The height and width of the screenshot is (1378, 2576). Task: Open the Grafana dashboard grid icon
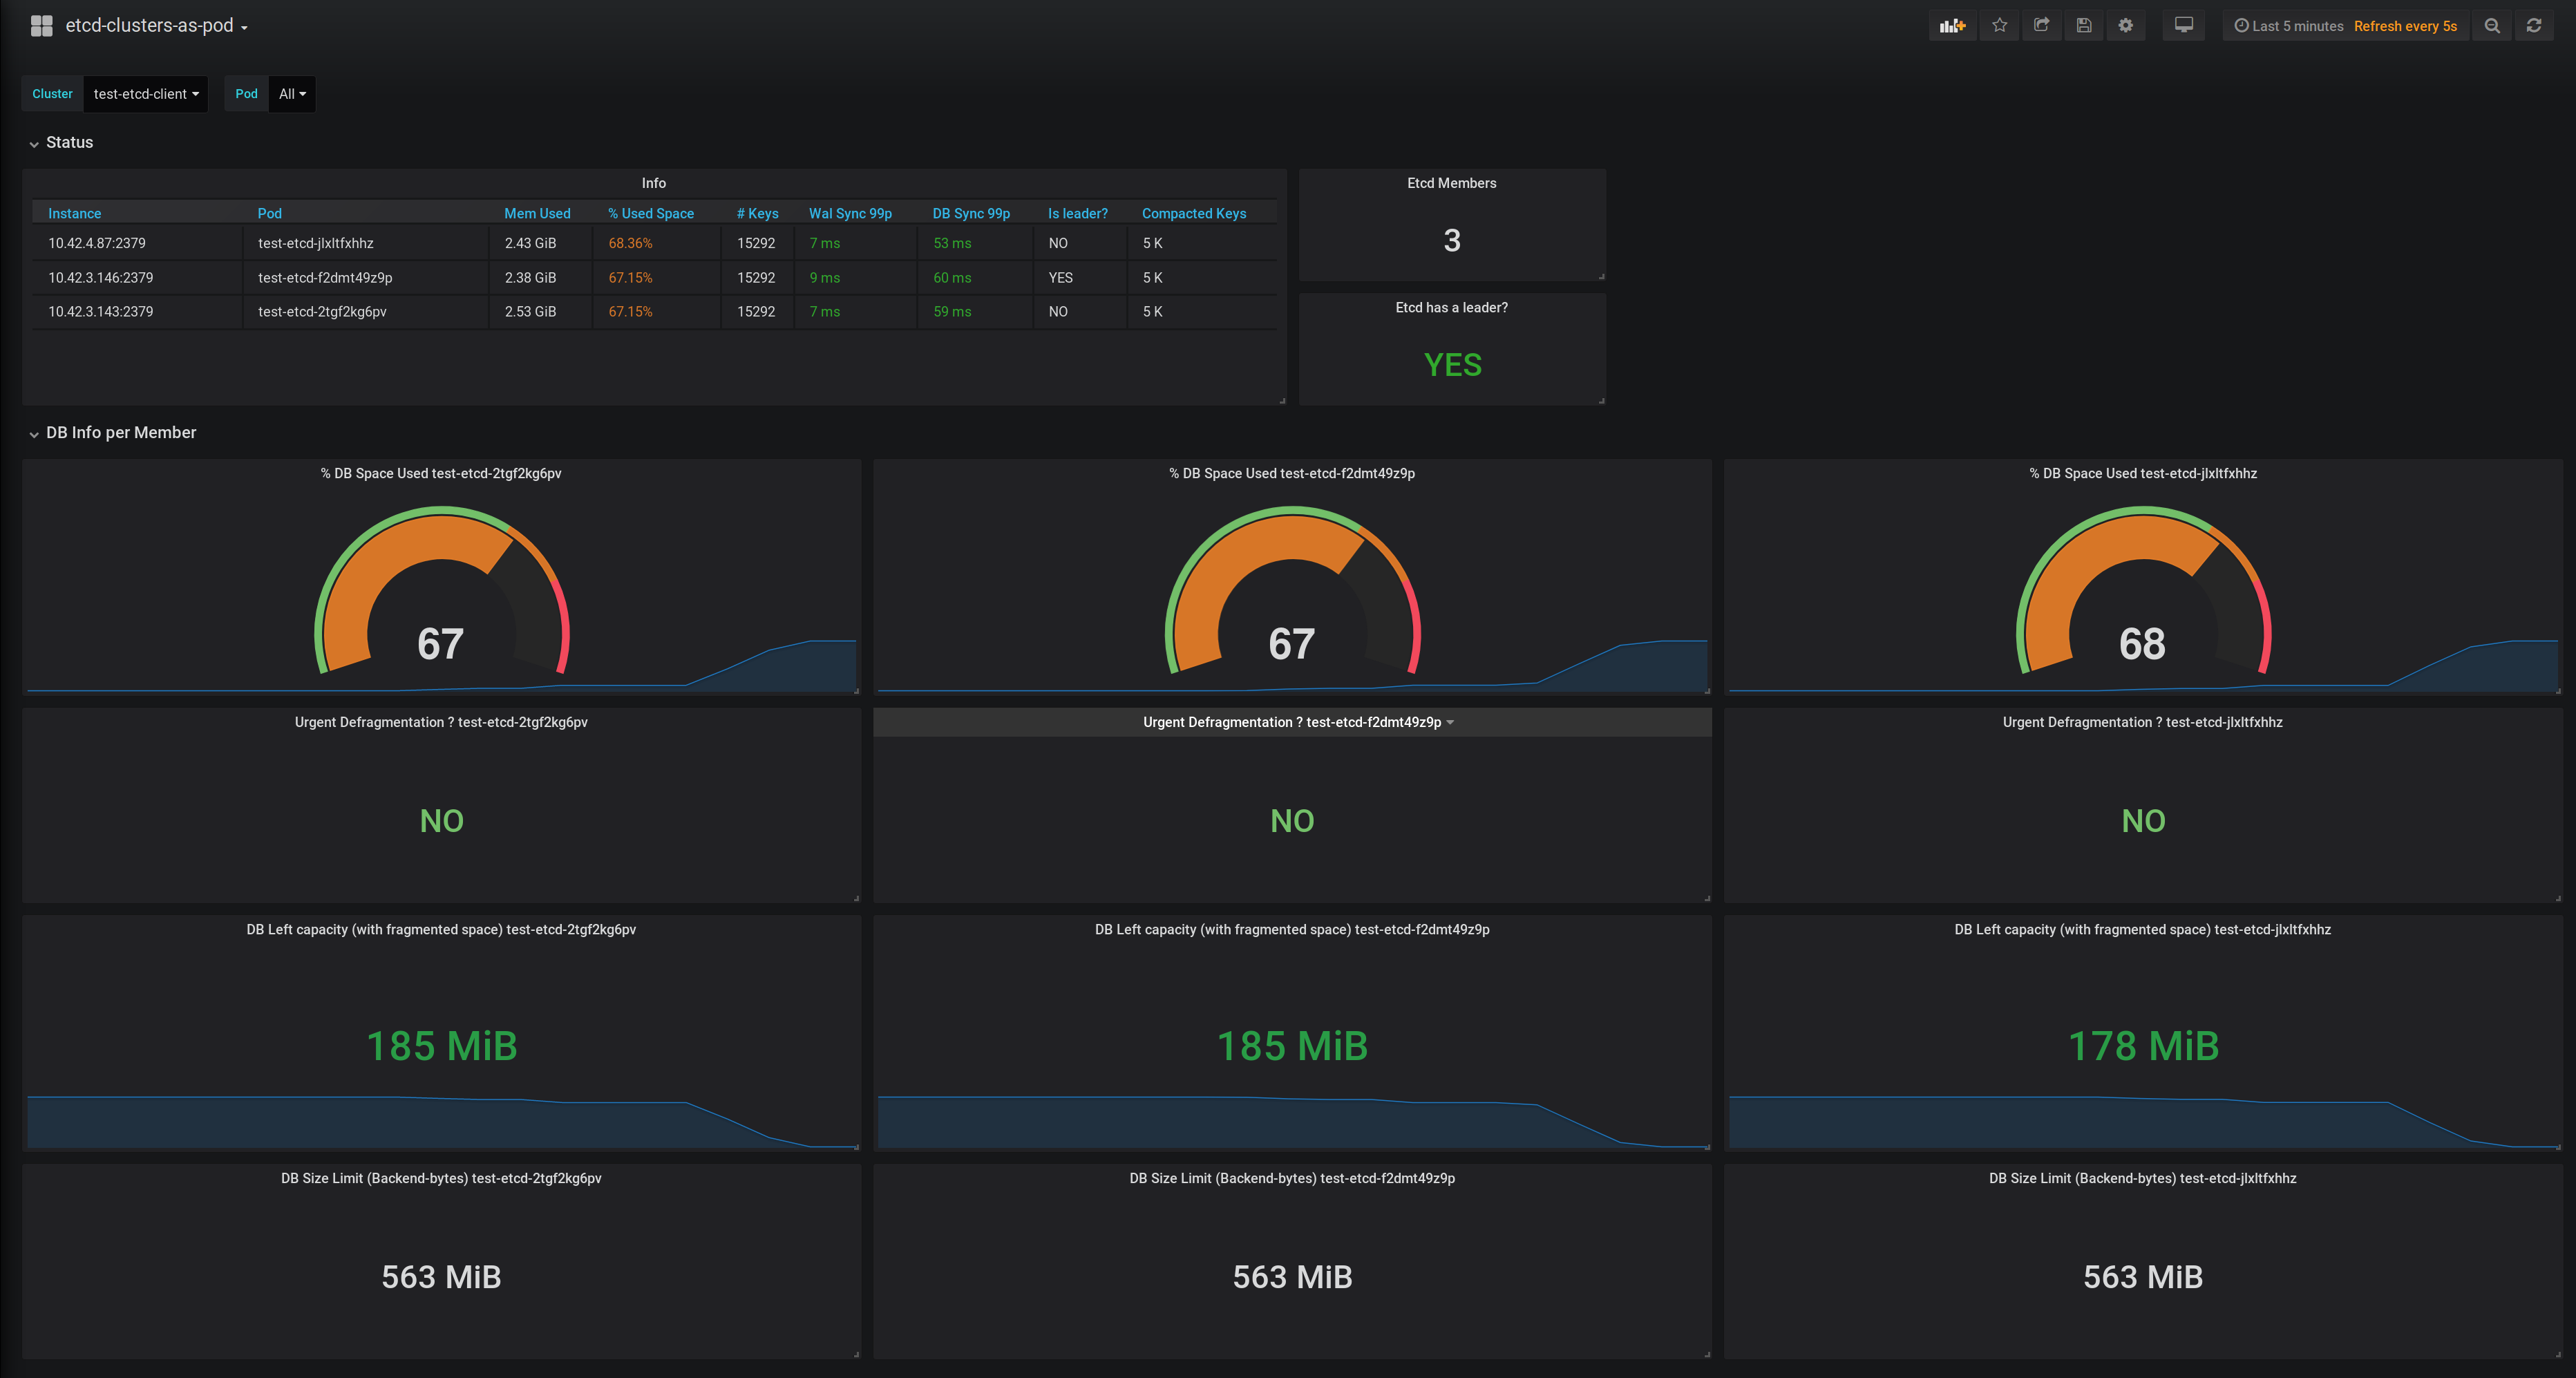point(41,26)
